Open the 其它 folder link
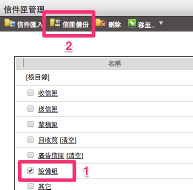Viewport: 193px width, 190px height. coord(44,186)
